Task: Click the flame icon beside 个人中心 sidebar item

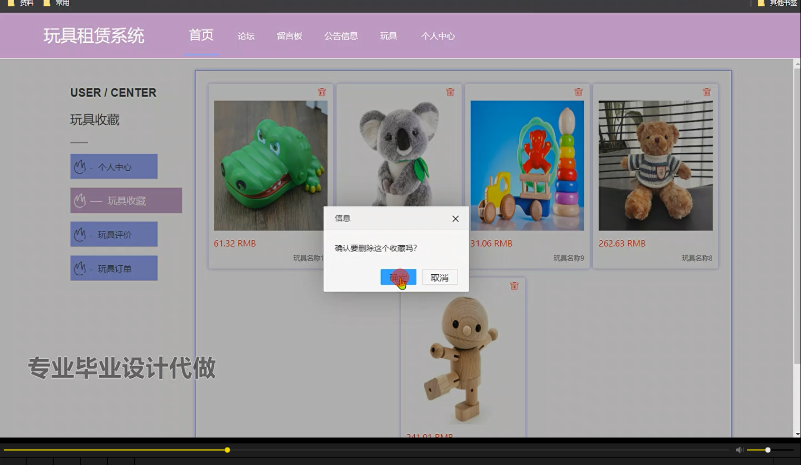Action: [x=80, y=166]
